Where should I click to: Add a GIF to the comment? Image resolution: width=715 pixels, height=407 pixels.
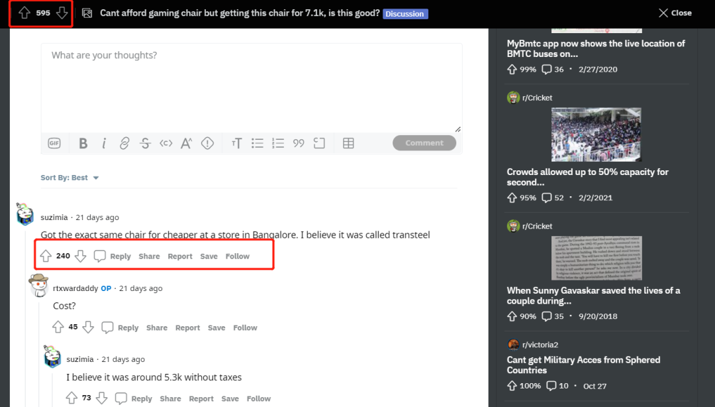coord(54,143)
